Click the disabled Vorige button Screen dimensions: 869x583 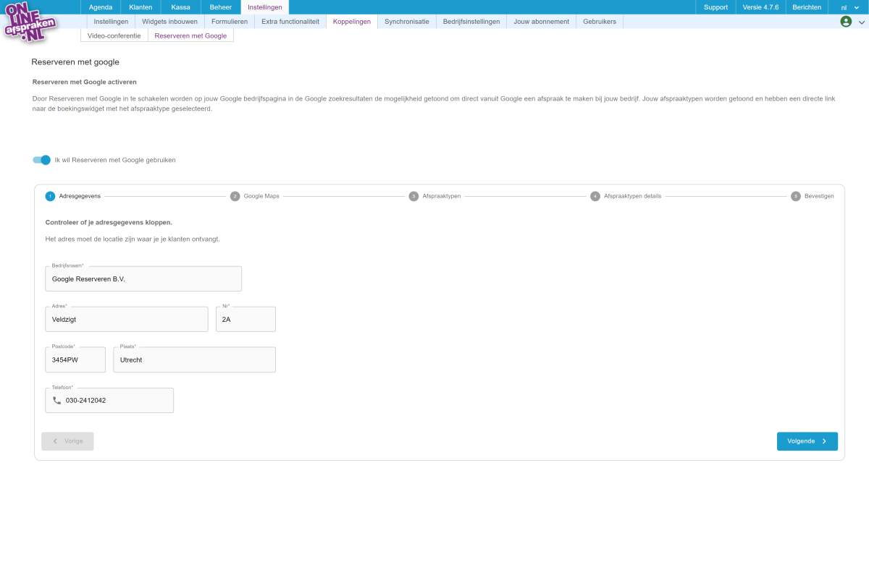tap(67, 441)
